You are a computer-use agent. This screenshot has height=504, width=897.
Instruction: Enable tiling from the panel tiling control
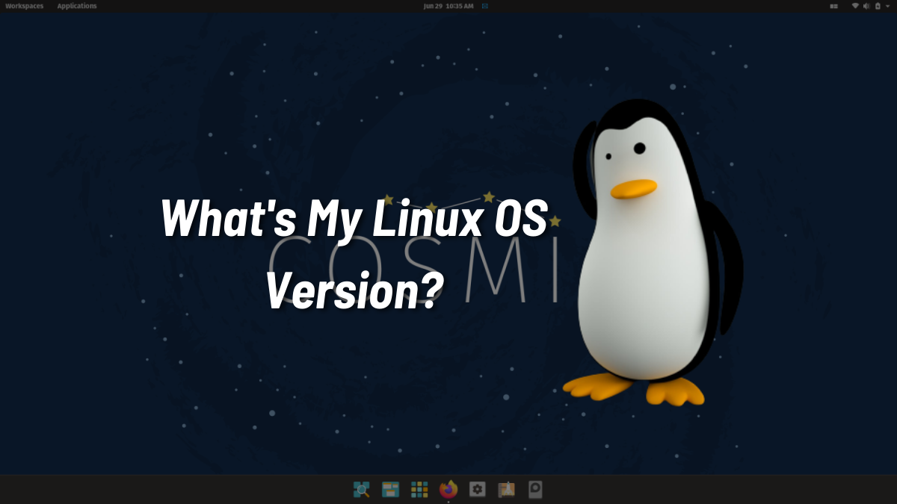point(833,6)
